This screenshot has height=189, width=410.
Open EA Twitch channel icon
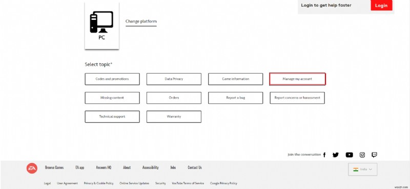pos(374,155)
